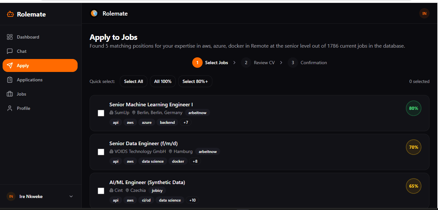Open the Dashboard menu item

(40, 37)
